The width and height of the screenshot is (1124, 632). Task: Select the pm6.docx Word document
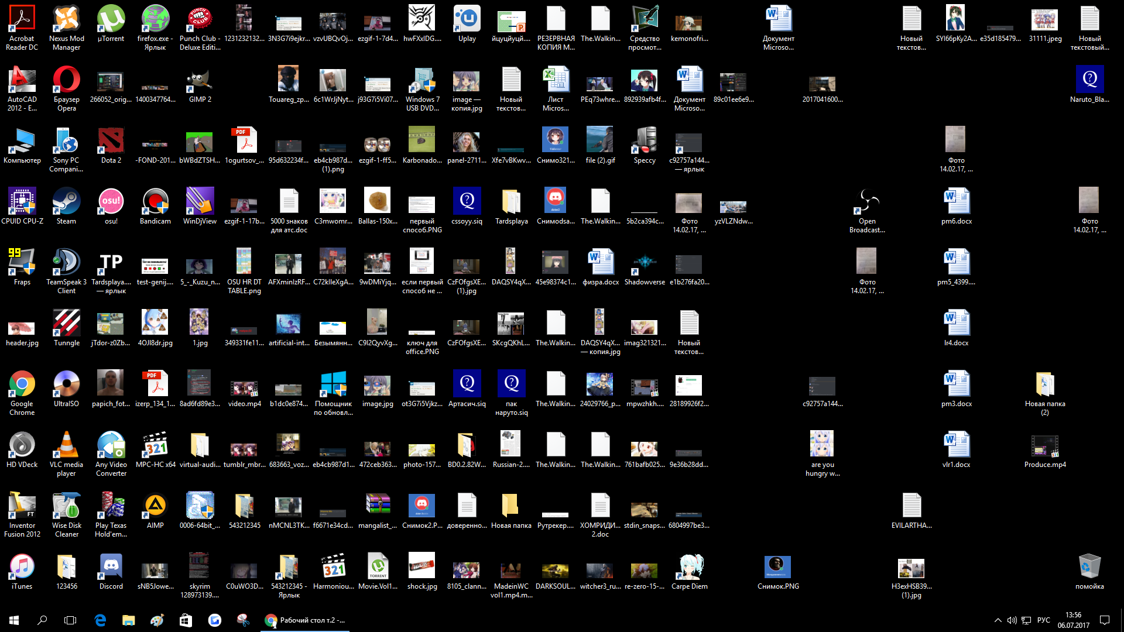956,202
